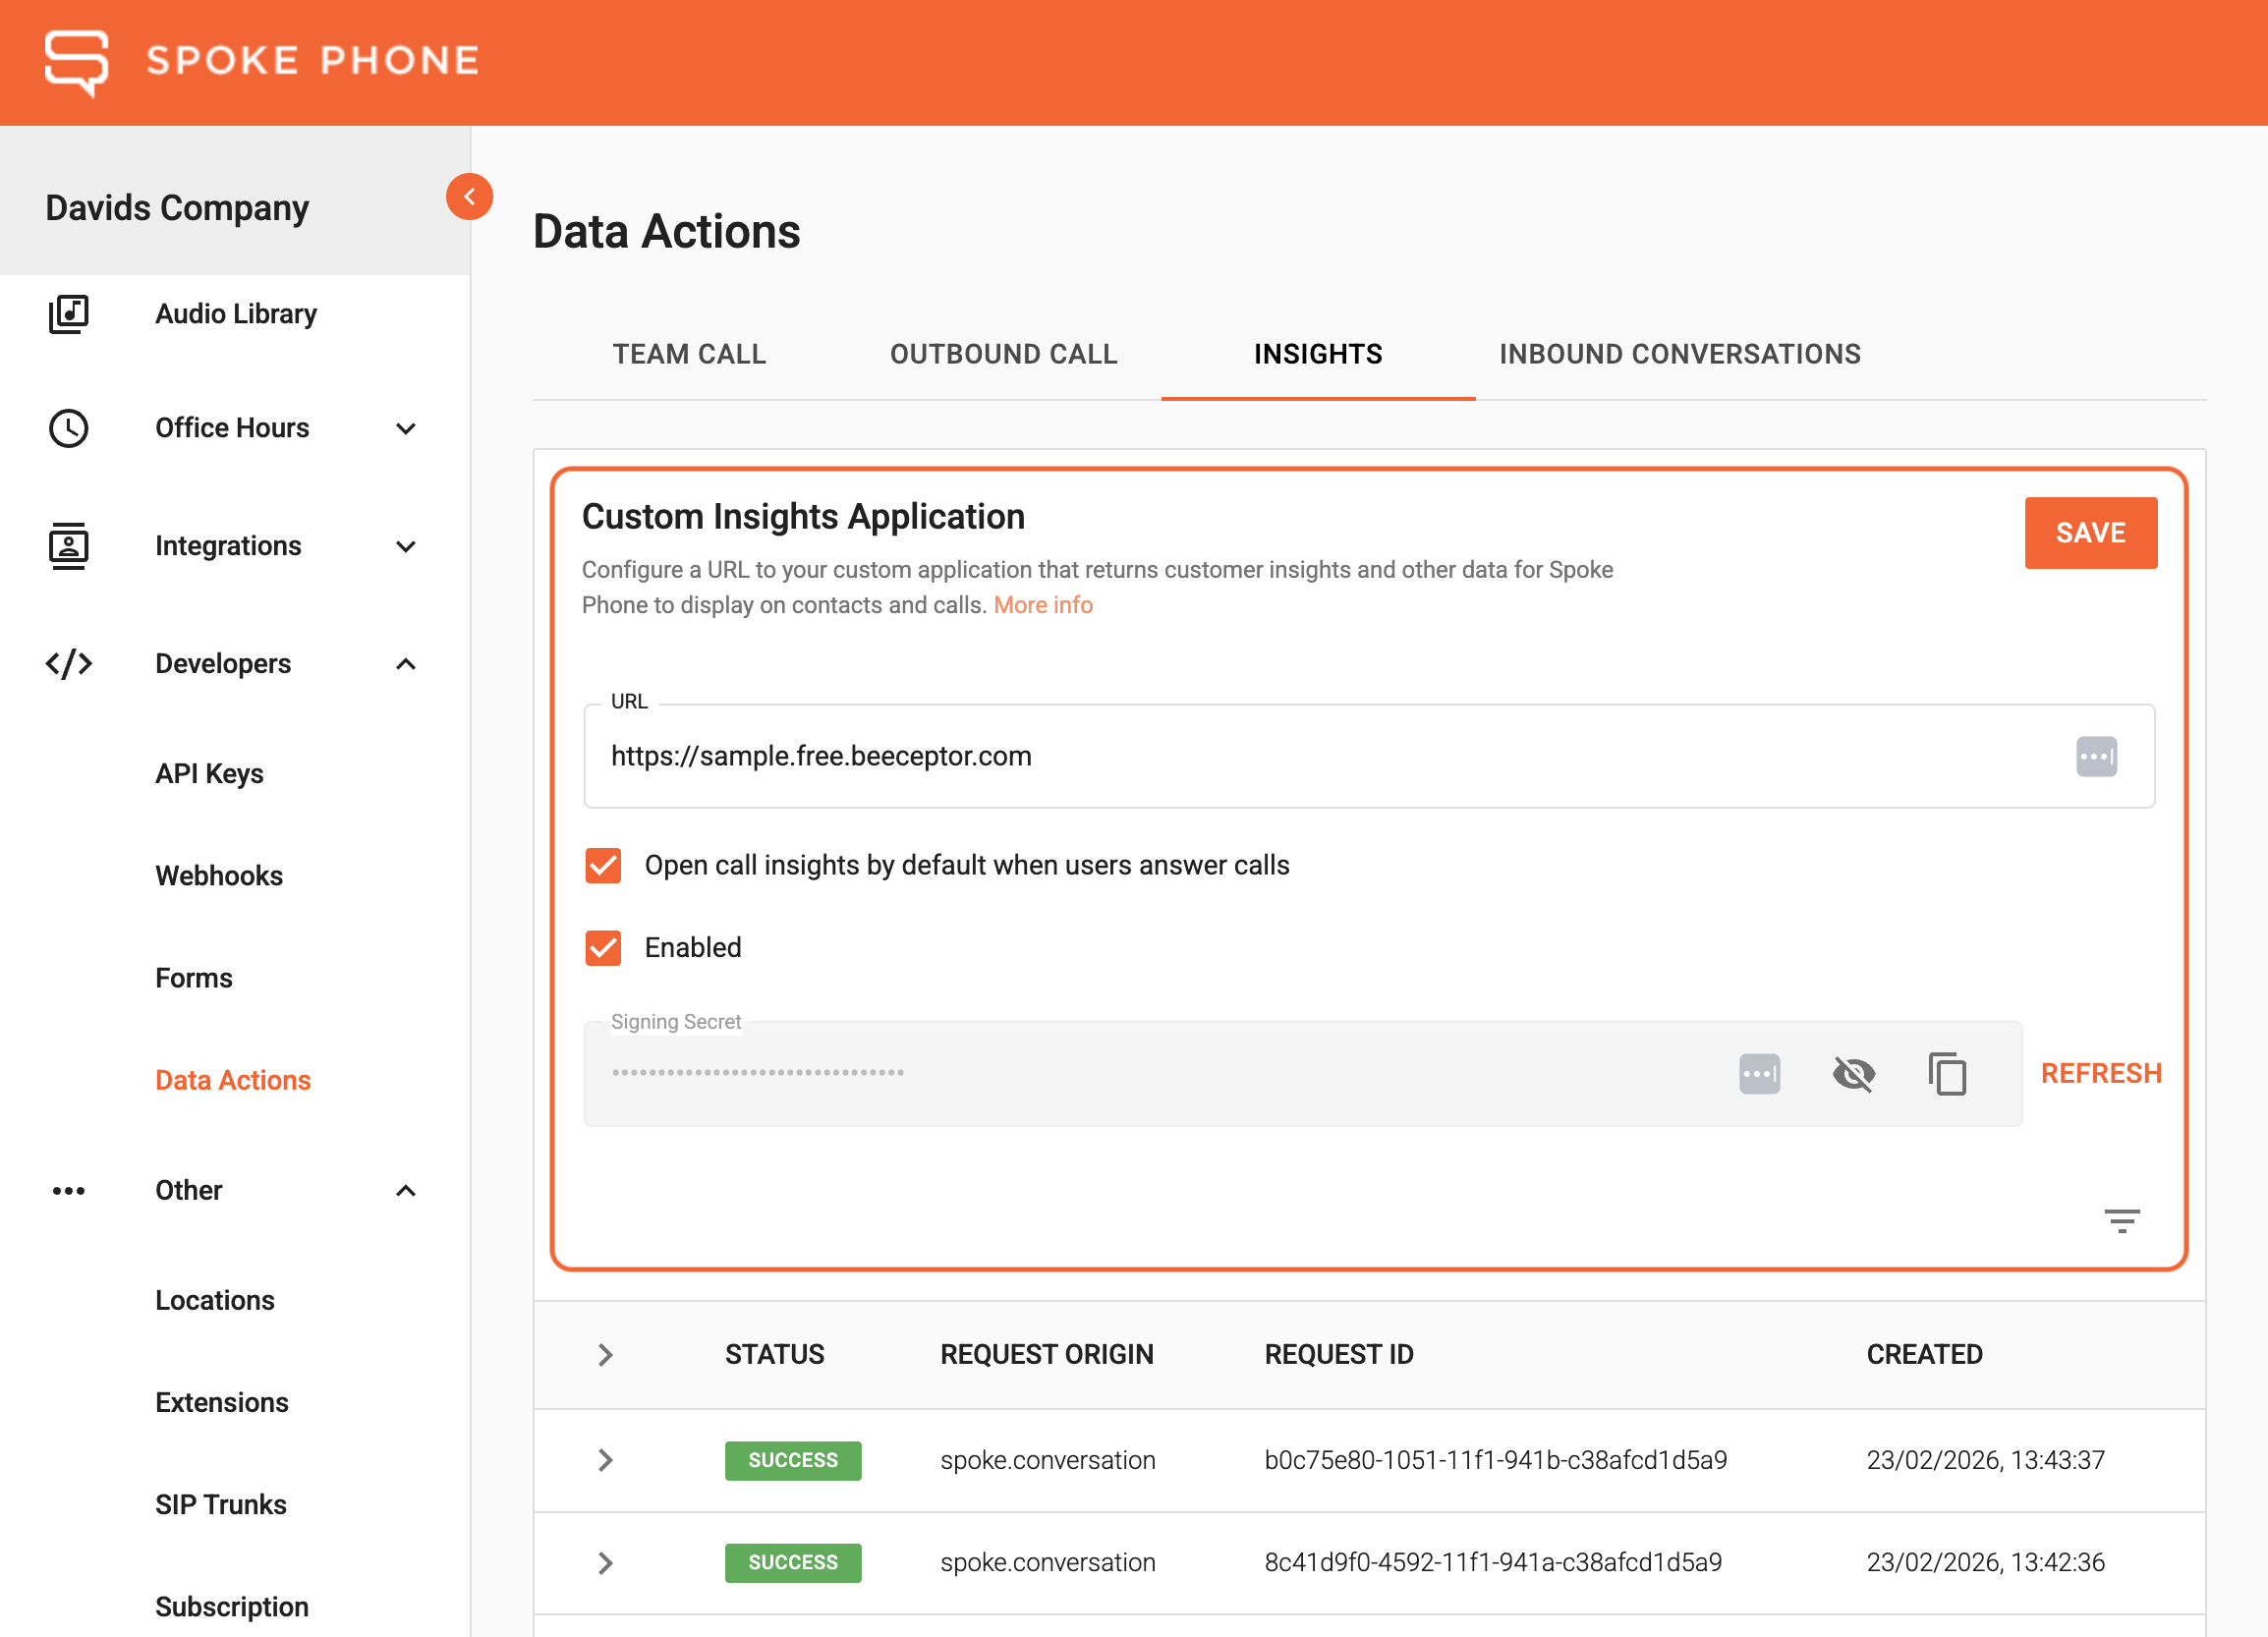Click into the URL input field
This screenshot has height=1637, width=2268.
1368,756
